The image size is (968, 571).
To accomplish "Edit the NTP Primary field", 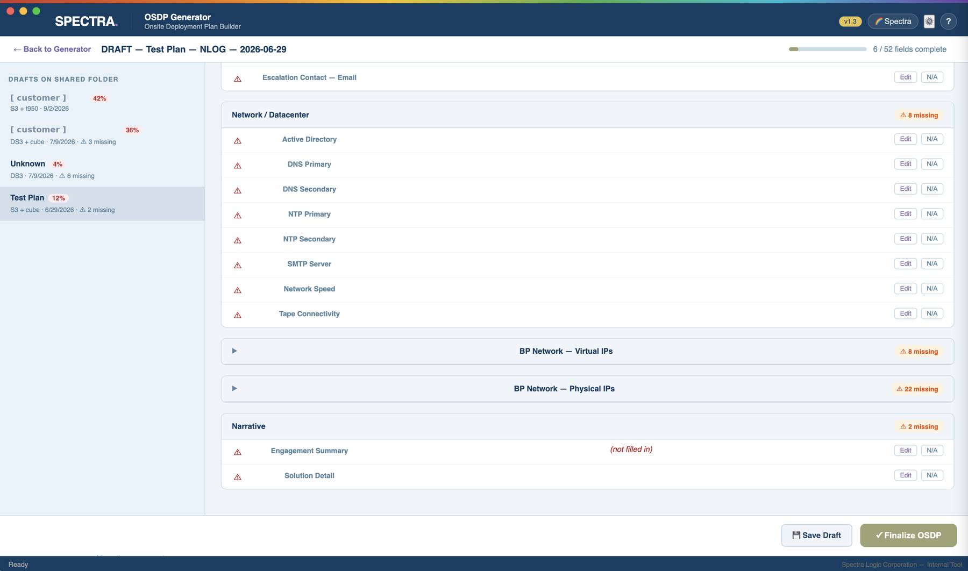I will [x=906, y=214].
